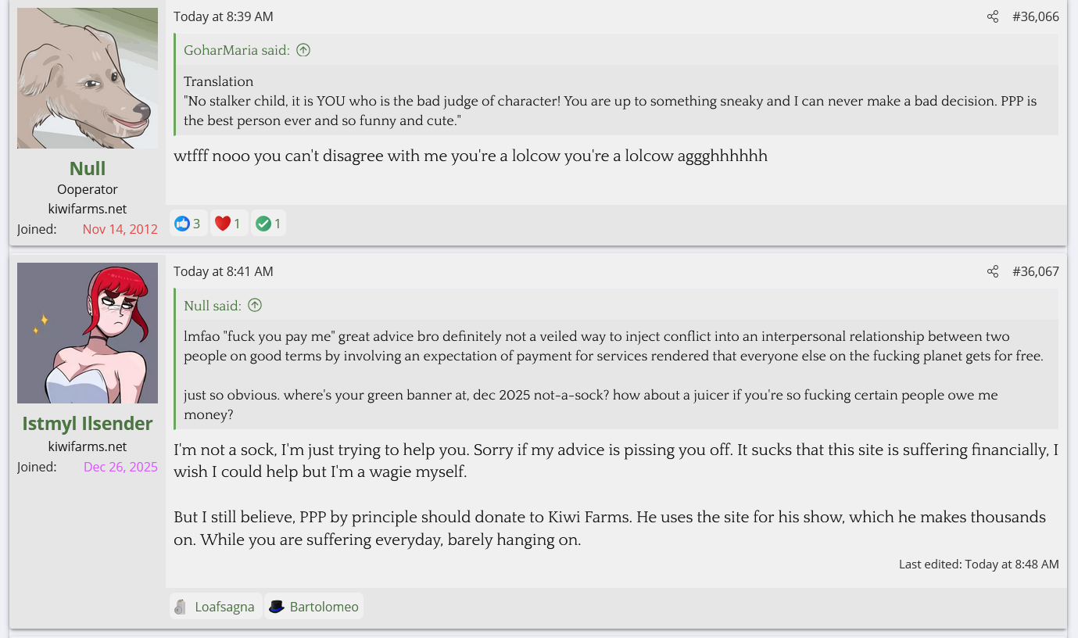Image resolution: width=1078 pixels, height=638 pixels.
Task: Click share icon on post #36,066
Action: click(993, 16)
